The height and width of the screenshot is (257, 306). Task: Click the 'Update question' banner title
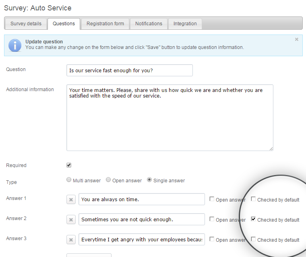tap(44, 42)
